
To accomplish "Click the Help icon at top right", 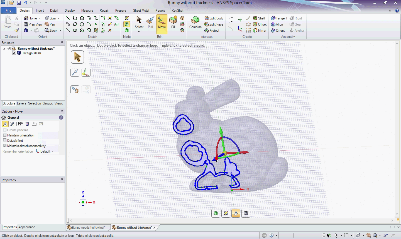I will 397,11.
